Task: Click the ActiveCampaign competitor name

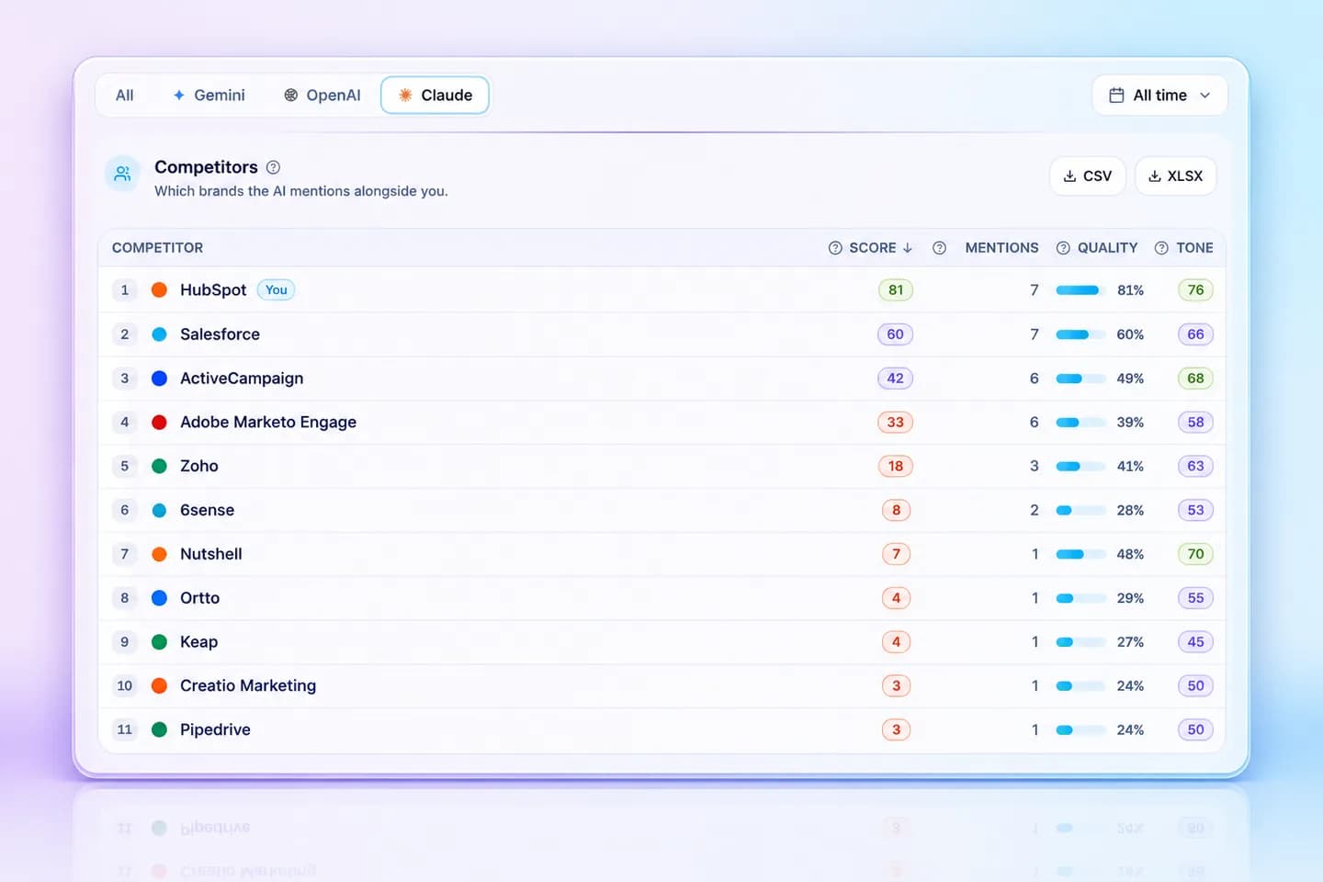Action: point(242,379)
